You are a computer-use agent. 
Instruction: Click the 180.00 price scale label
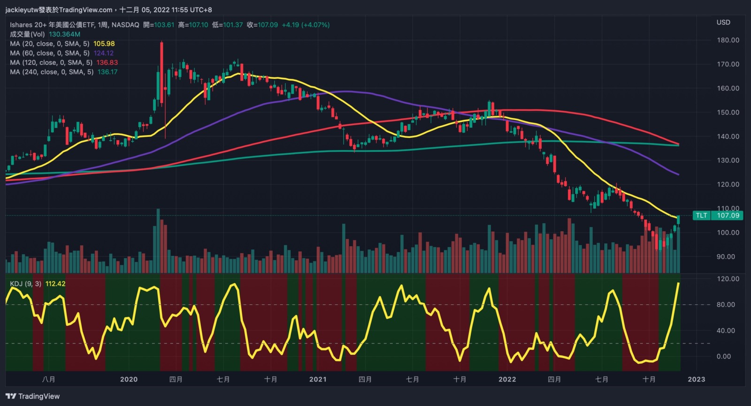(x=728, y=40)
